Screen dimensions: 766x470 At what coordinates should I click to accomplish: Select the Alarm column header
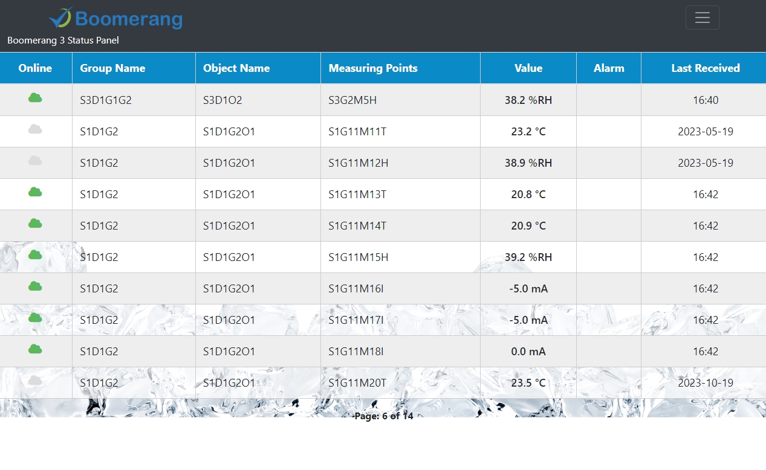[x=608, y=68]
